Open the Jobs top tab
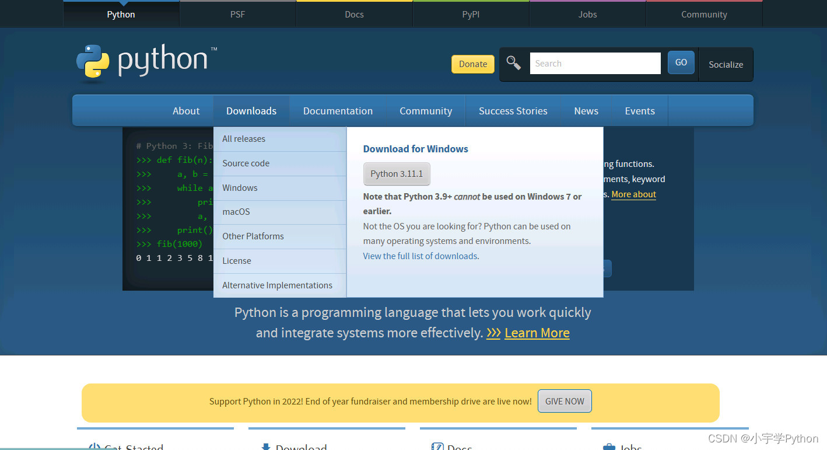The image size is (827, 450). click(x=588, y=14)
